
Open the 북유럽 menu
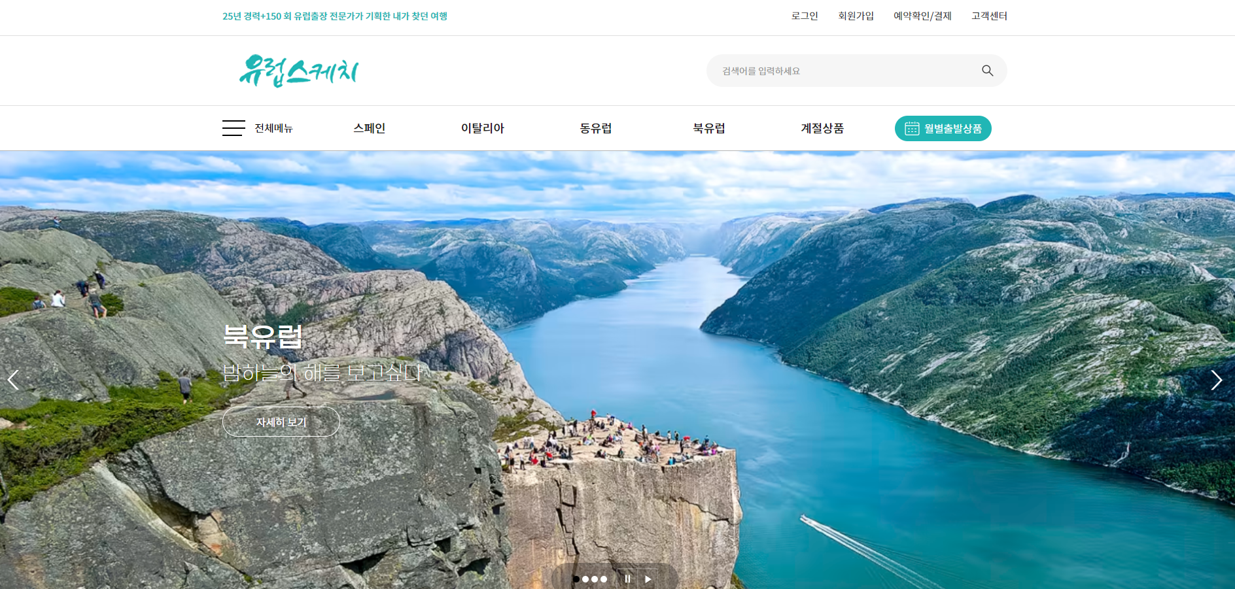point(709,128)
